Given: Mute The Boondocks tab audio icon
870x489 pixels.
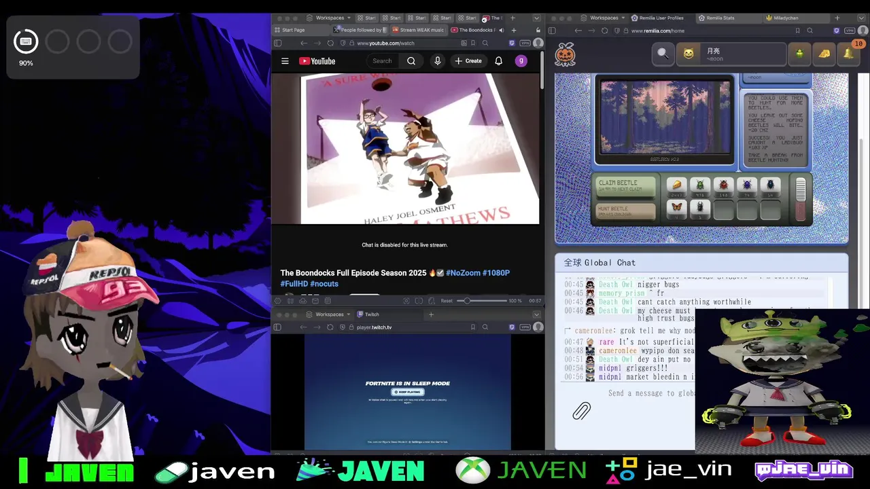Looking at the screenshot, I should (501, 30).
